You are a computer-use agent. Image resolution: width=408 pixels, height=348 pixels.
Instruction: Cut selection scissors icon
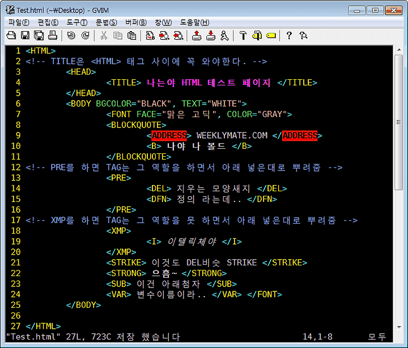[104, 35]
